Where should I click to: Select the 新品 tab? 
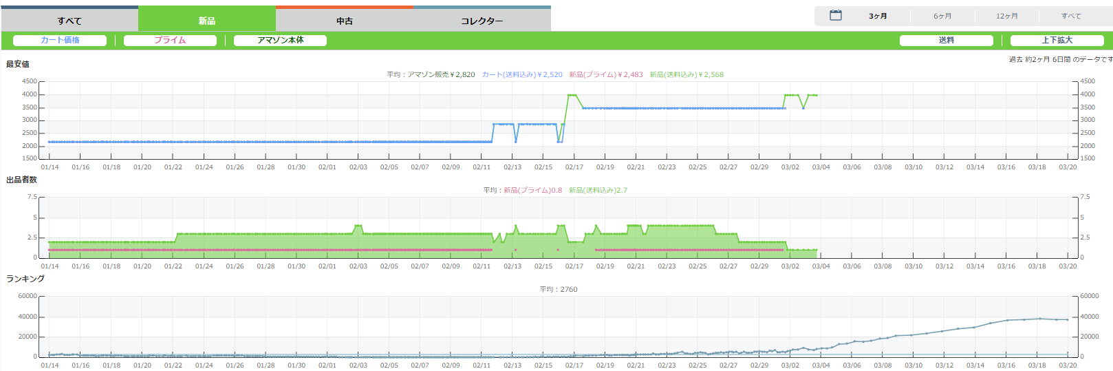[x=207, y=21]
